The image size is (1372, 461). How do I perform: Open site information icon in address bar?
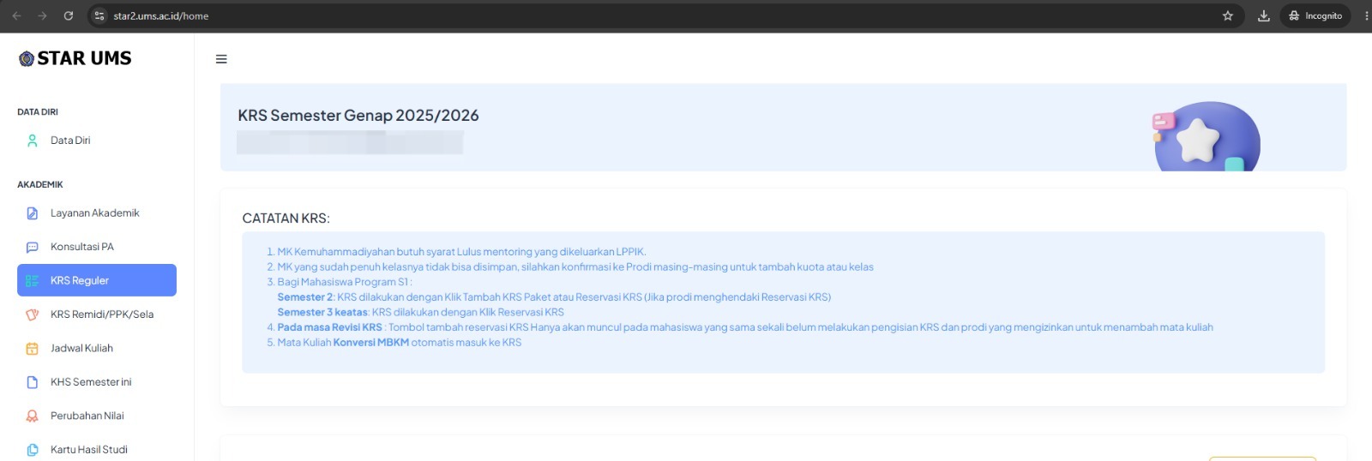point(99,15)
